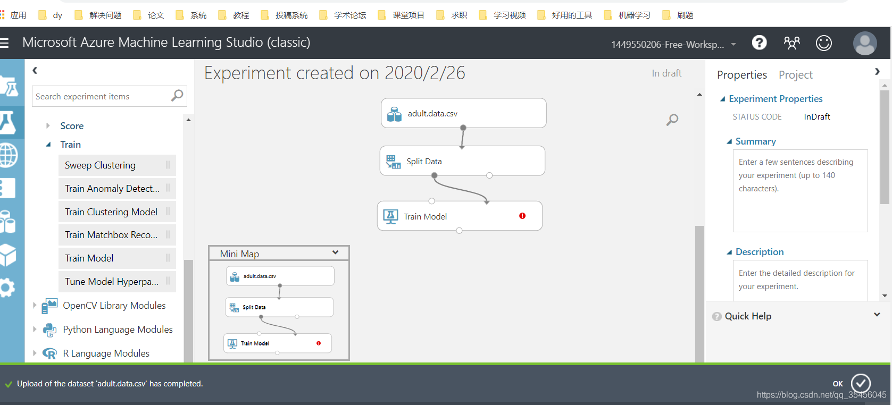
Task: Open the hamburger navigation menu
Action: (4, 43)
